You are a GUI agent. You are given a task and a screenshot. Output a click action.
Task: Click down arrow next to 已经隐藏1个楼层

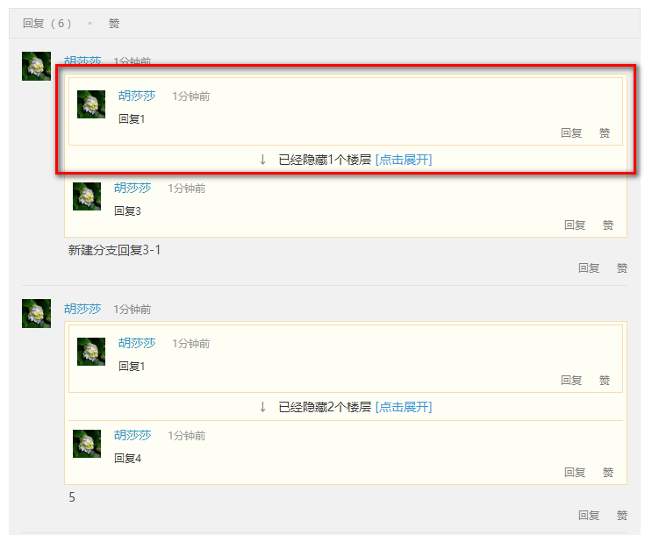(x=262, y=160)
